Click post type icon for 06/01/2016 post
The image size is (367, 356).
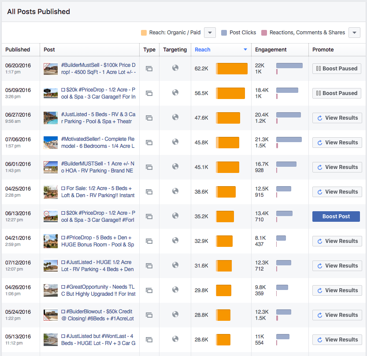pyautogui.click(x=149, y=167)
